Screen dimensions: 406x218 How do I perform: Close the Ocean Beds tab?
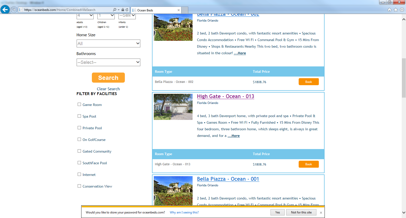point(179,10)
